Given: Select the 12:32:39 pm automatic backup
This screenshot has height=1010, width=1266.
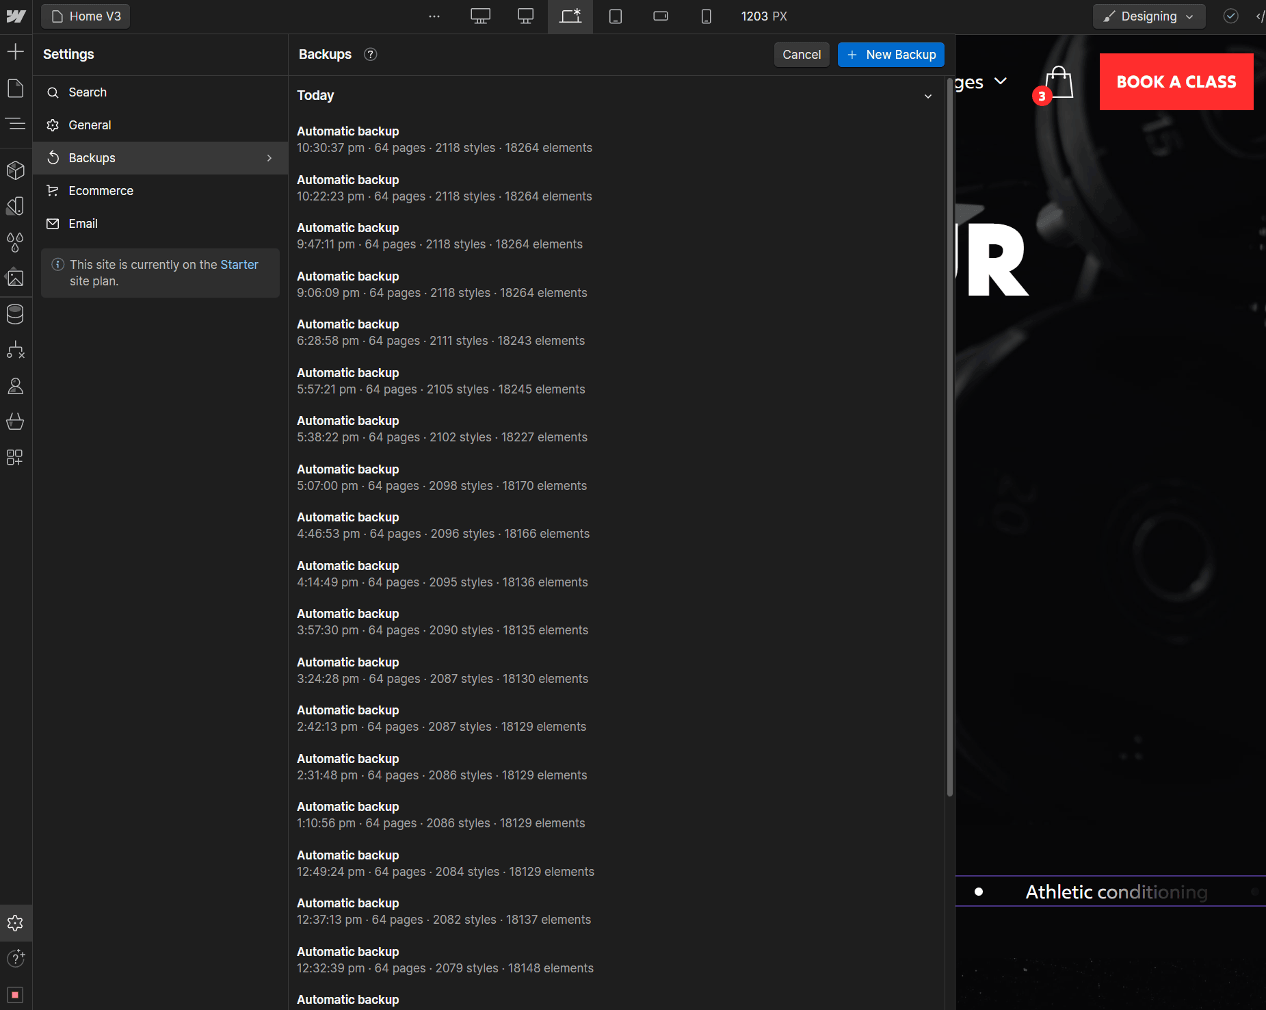Looking at the screenshot, I should tap(617, 960).
